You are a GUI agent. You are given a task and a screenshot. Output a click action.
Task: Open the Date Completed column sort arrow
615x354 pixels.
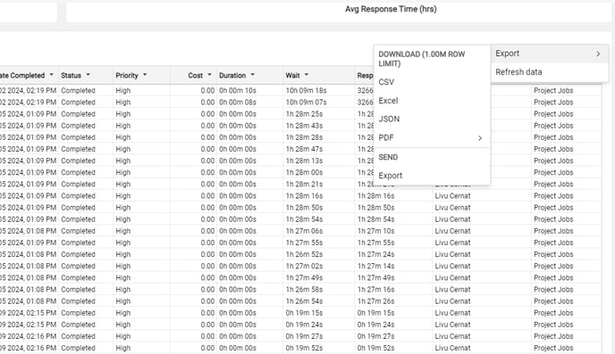tap(51, 75)
